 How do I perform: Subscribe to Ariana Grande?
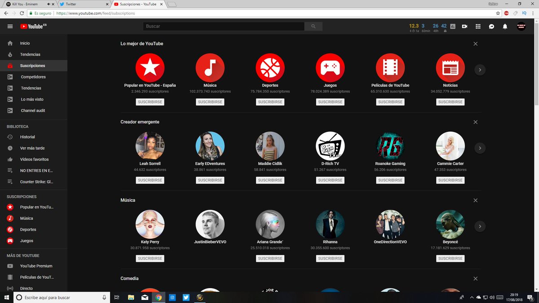click(x=270, y=259)
